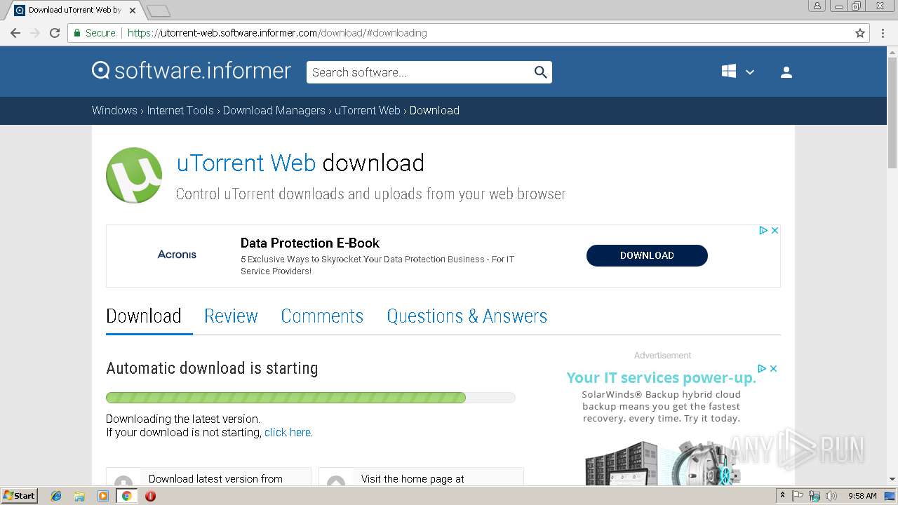Expand the platform dropdown chevron
This screenshot has height=505, width=898.
click(749, 72)
